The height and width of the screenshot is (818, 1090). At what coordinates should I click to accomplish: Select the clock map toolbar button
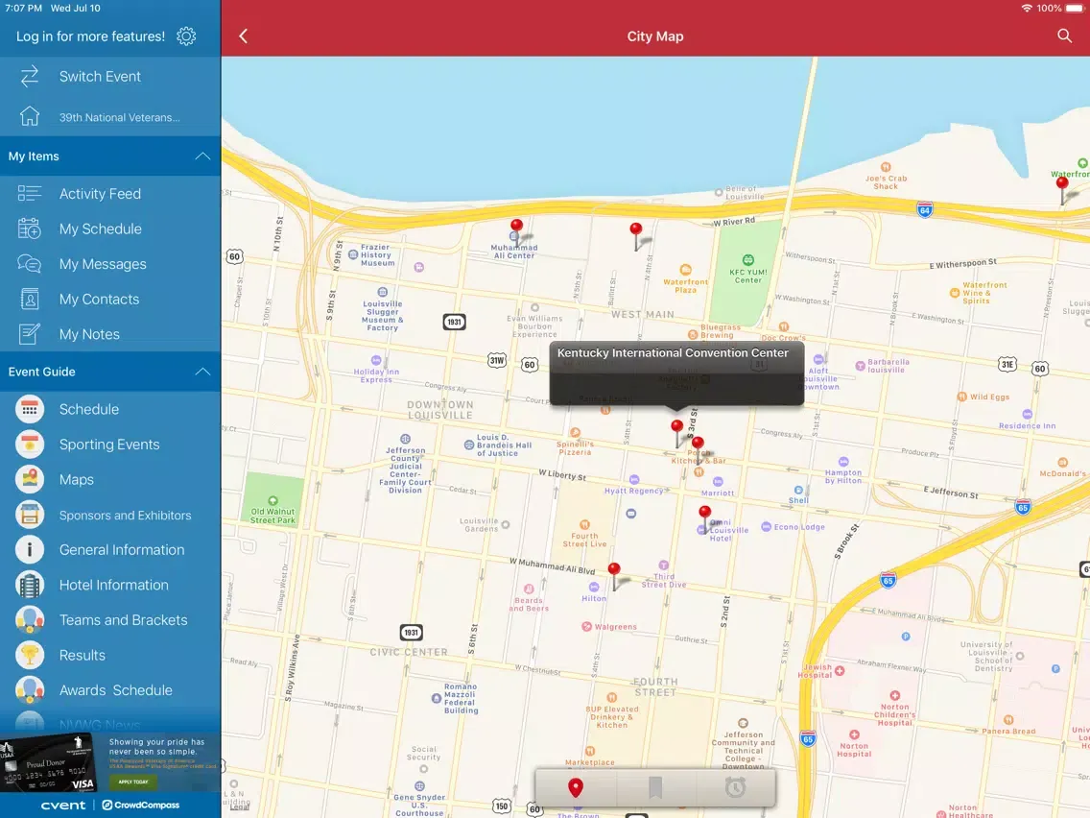click(x=735, y=787)
